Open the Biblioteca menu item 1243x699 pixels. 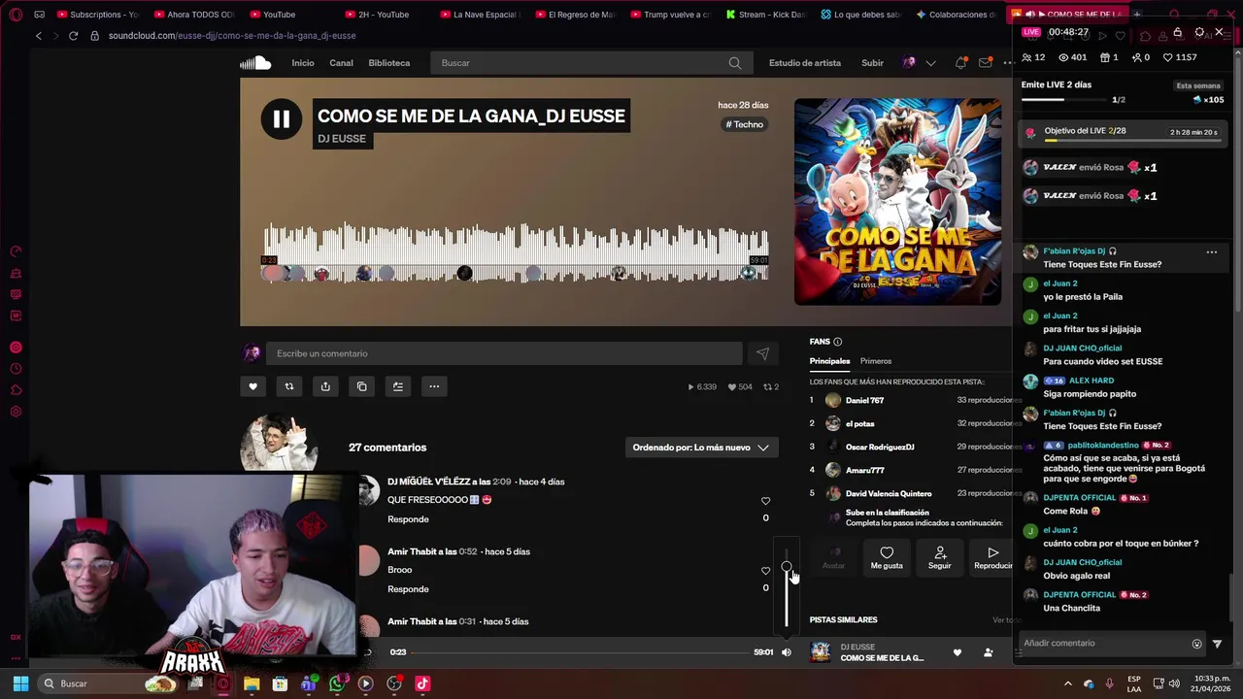(x=389, y=63)
